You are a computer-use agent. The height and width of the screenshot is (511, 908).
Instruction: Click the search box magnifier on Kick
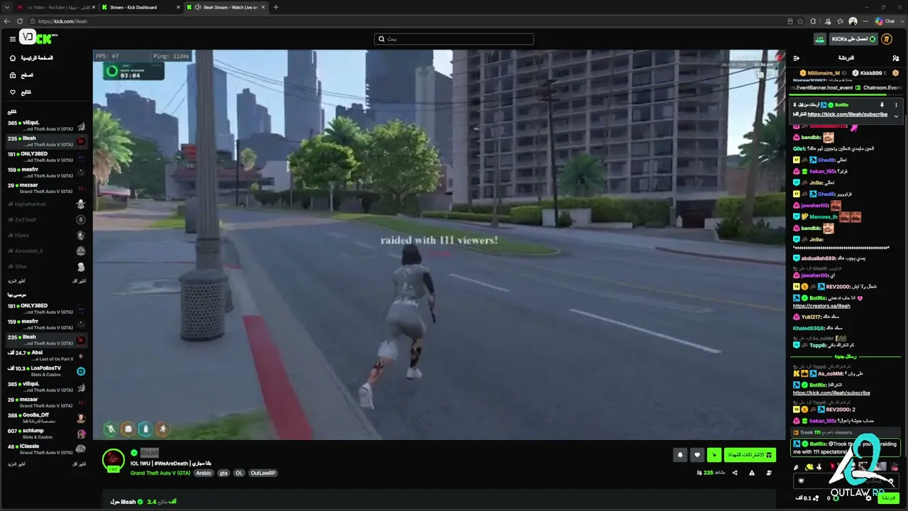click(381, 39)
